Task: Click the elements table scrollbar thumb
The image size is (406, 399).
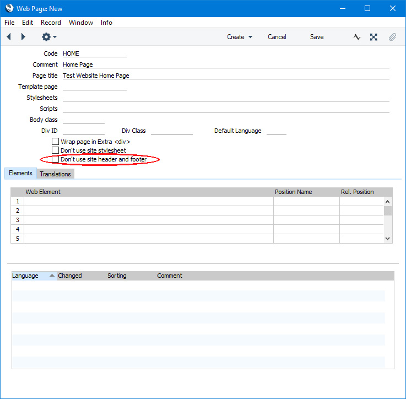Action: pyautogui.click(x=388, y=211)
